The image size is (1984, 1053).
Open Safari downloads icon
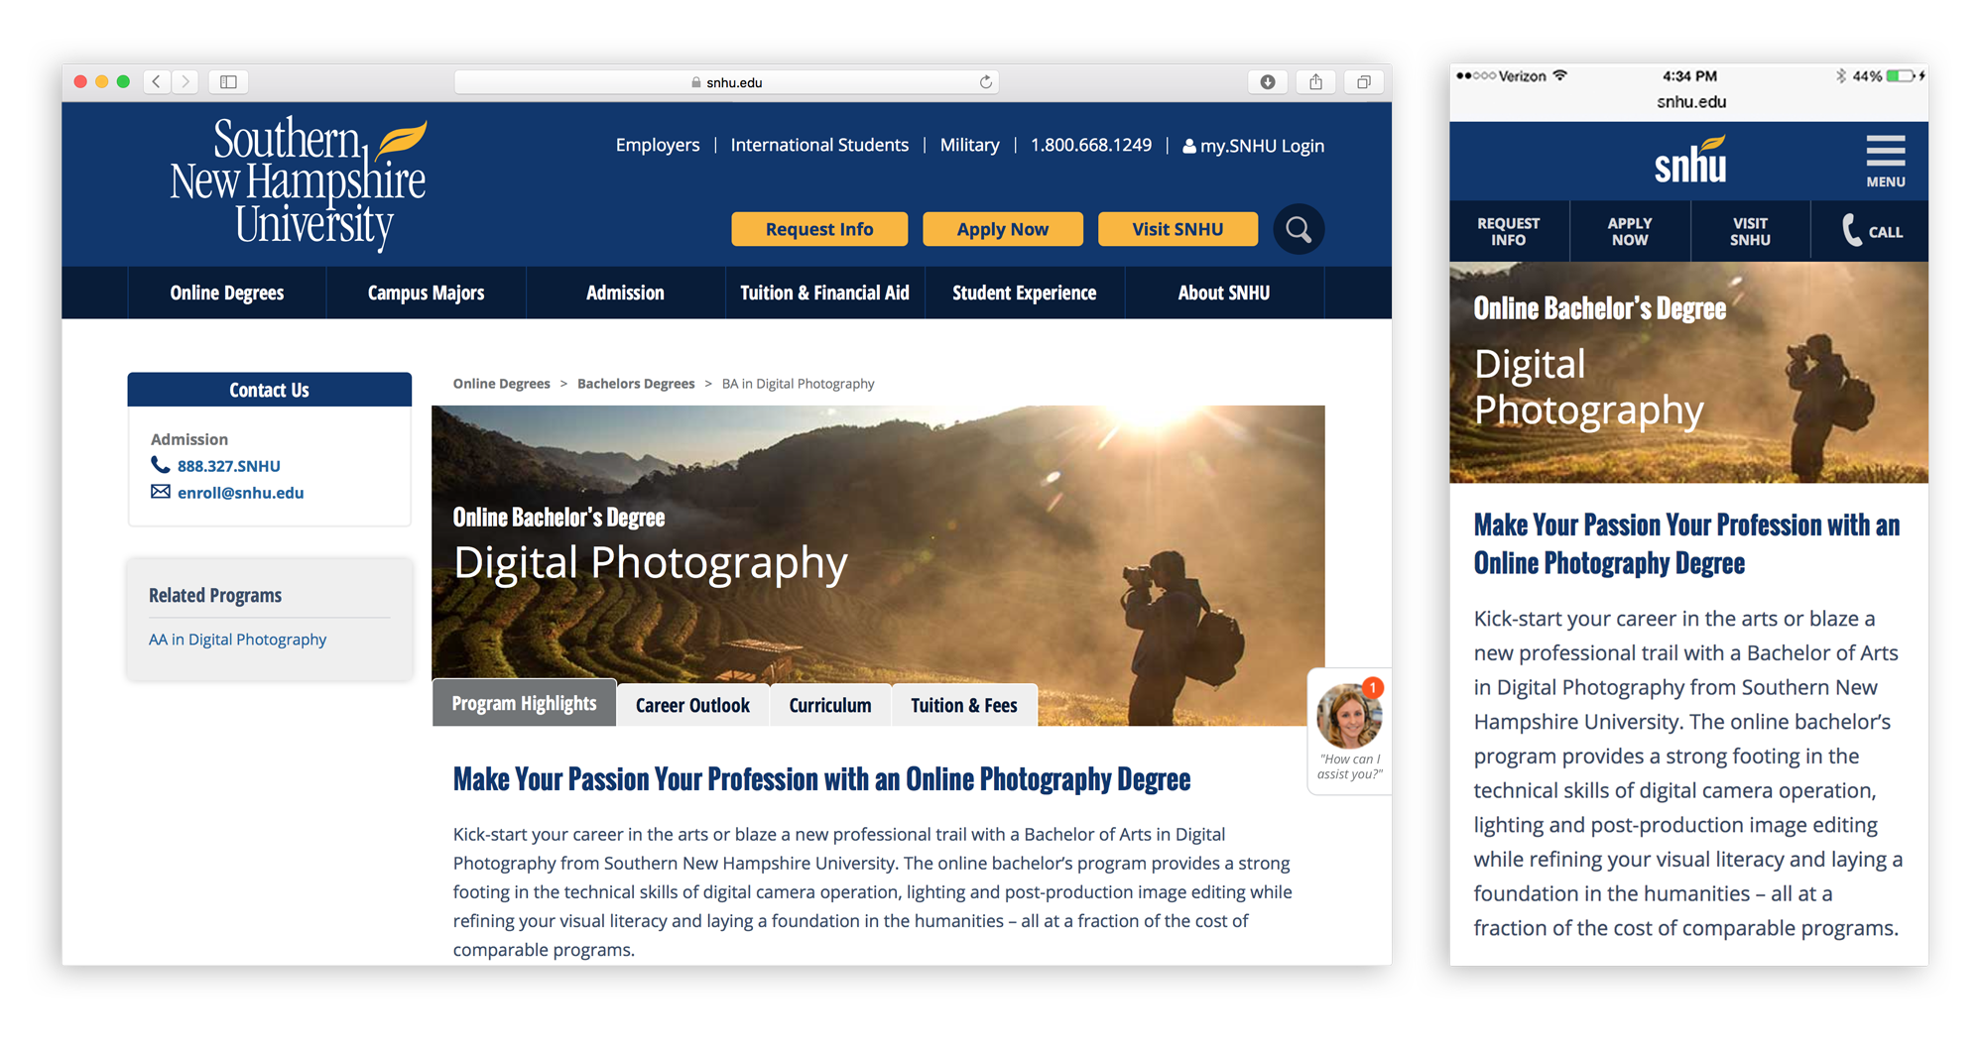pyautogui.click(x=1267, y=82)
